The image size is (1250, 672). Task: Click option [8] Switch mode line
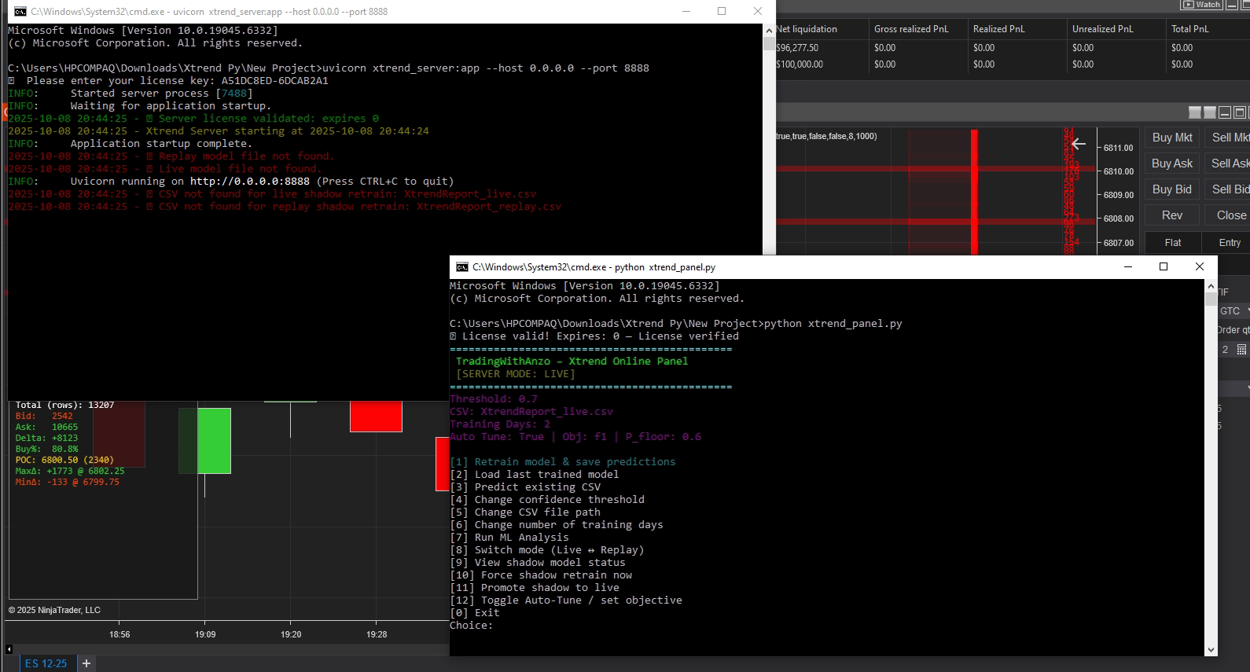pyautogui.click(x=547, y=550)
